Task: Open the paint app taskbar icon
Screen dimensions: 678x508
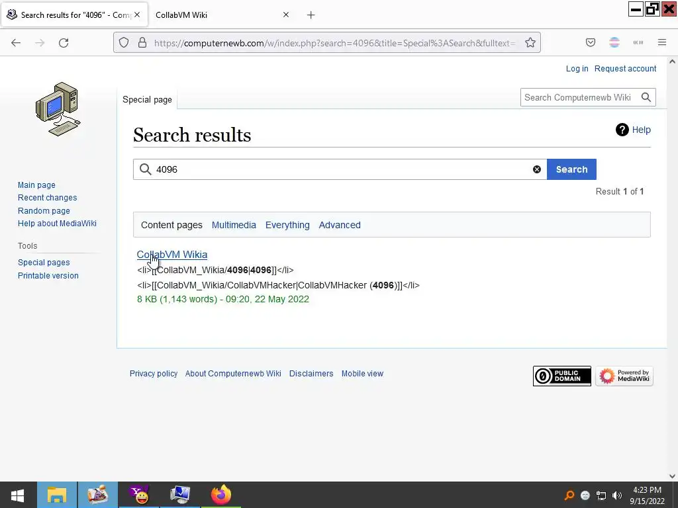Action: tap(98, 495)
